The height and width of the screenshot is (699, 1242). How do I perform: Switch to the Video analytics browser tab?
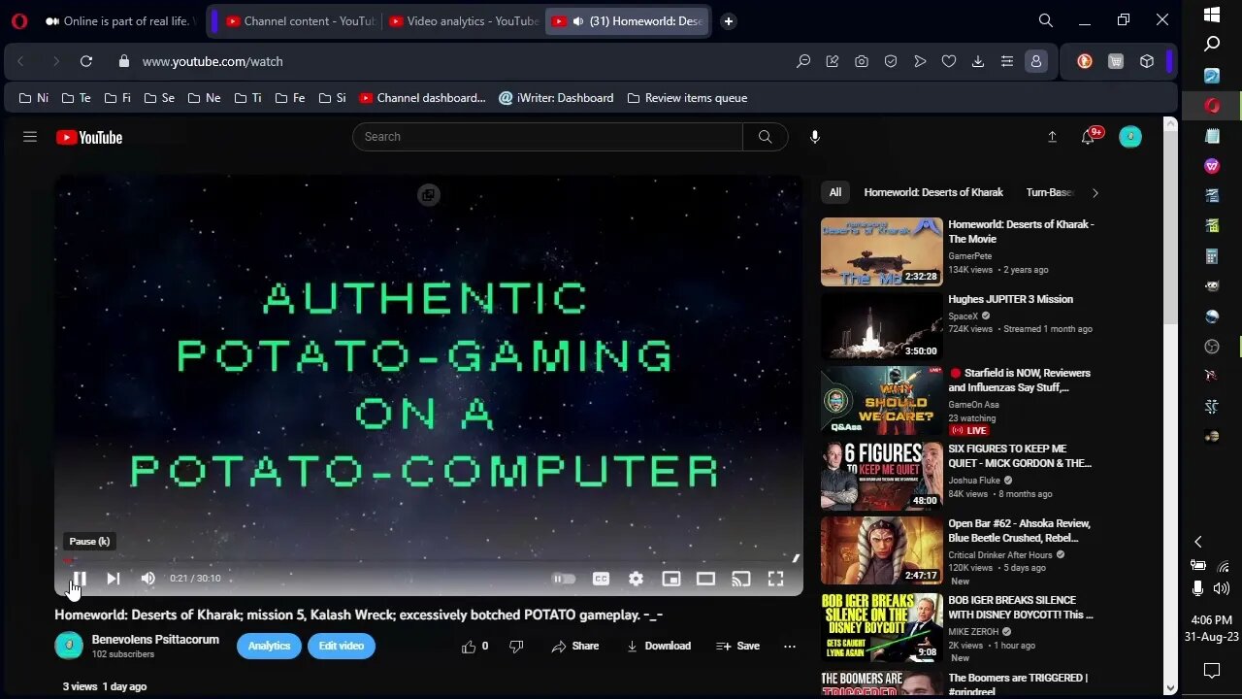[x=463, y=21]
